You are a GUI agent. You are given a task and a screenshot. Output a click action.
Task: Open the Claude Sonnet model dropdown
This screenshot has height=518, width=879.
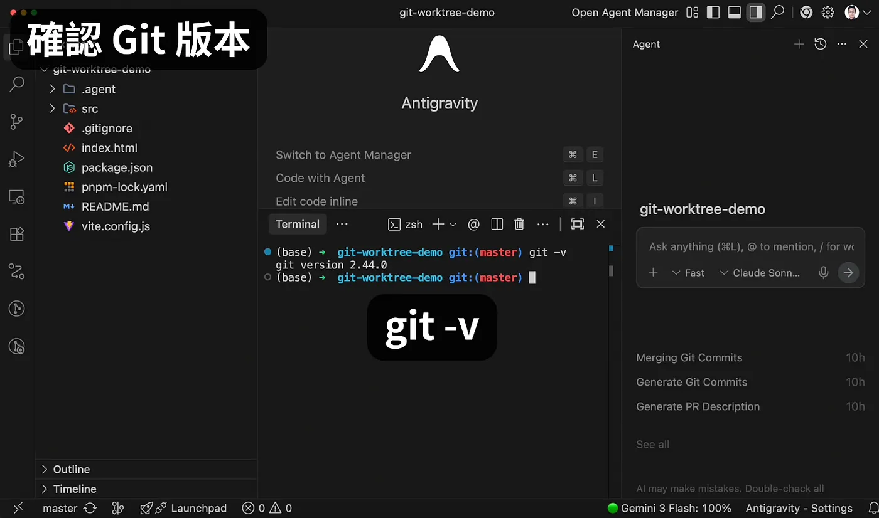click(x=760, y=273)
